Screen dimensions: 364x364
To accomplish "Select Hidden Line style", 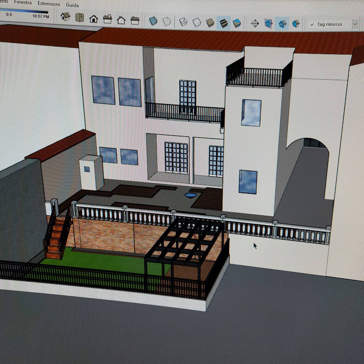I will 196,22.
